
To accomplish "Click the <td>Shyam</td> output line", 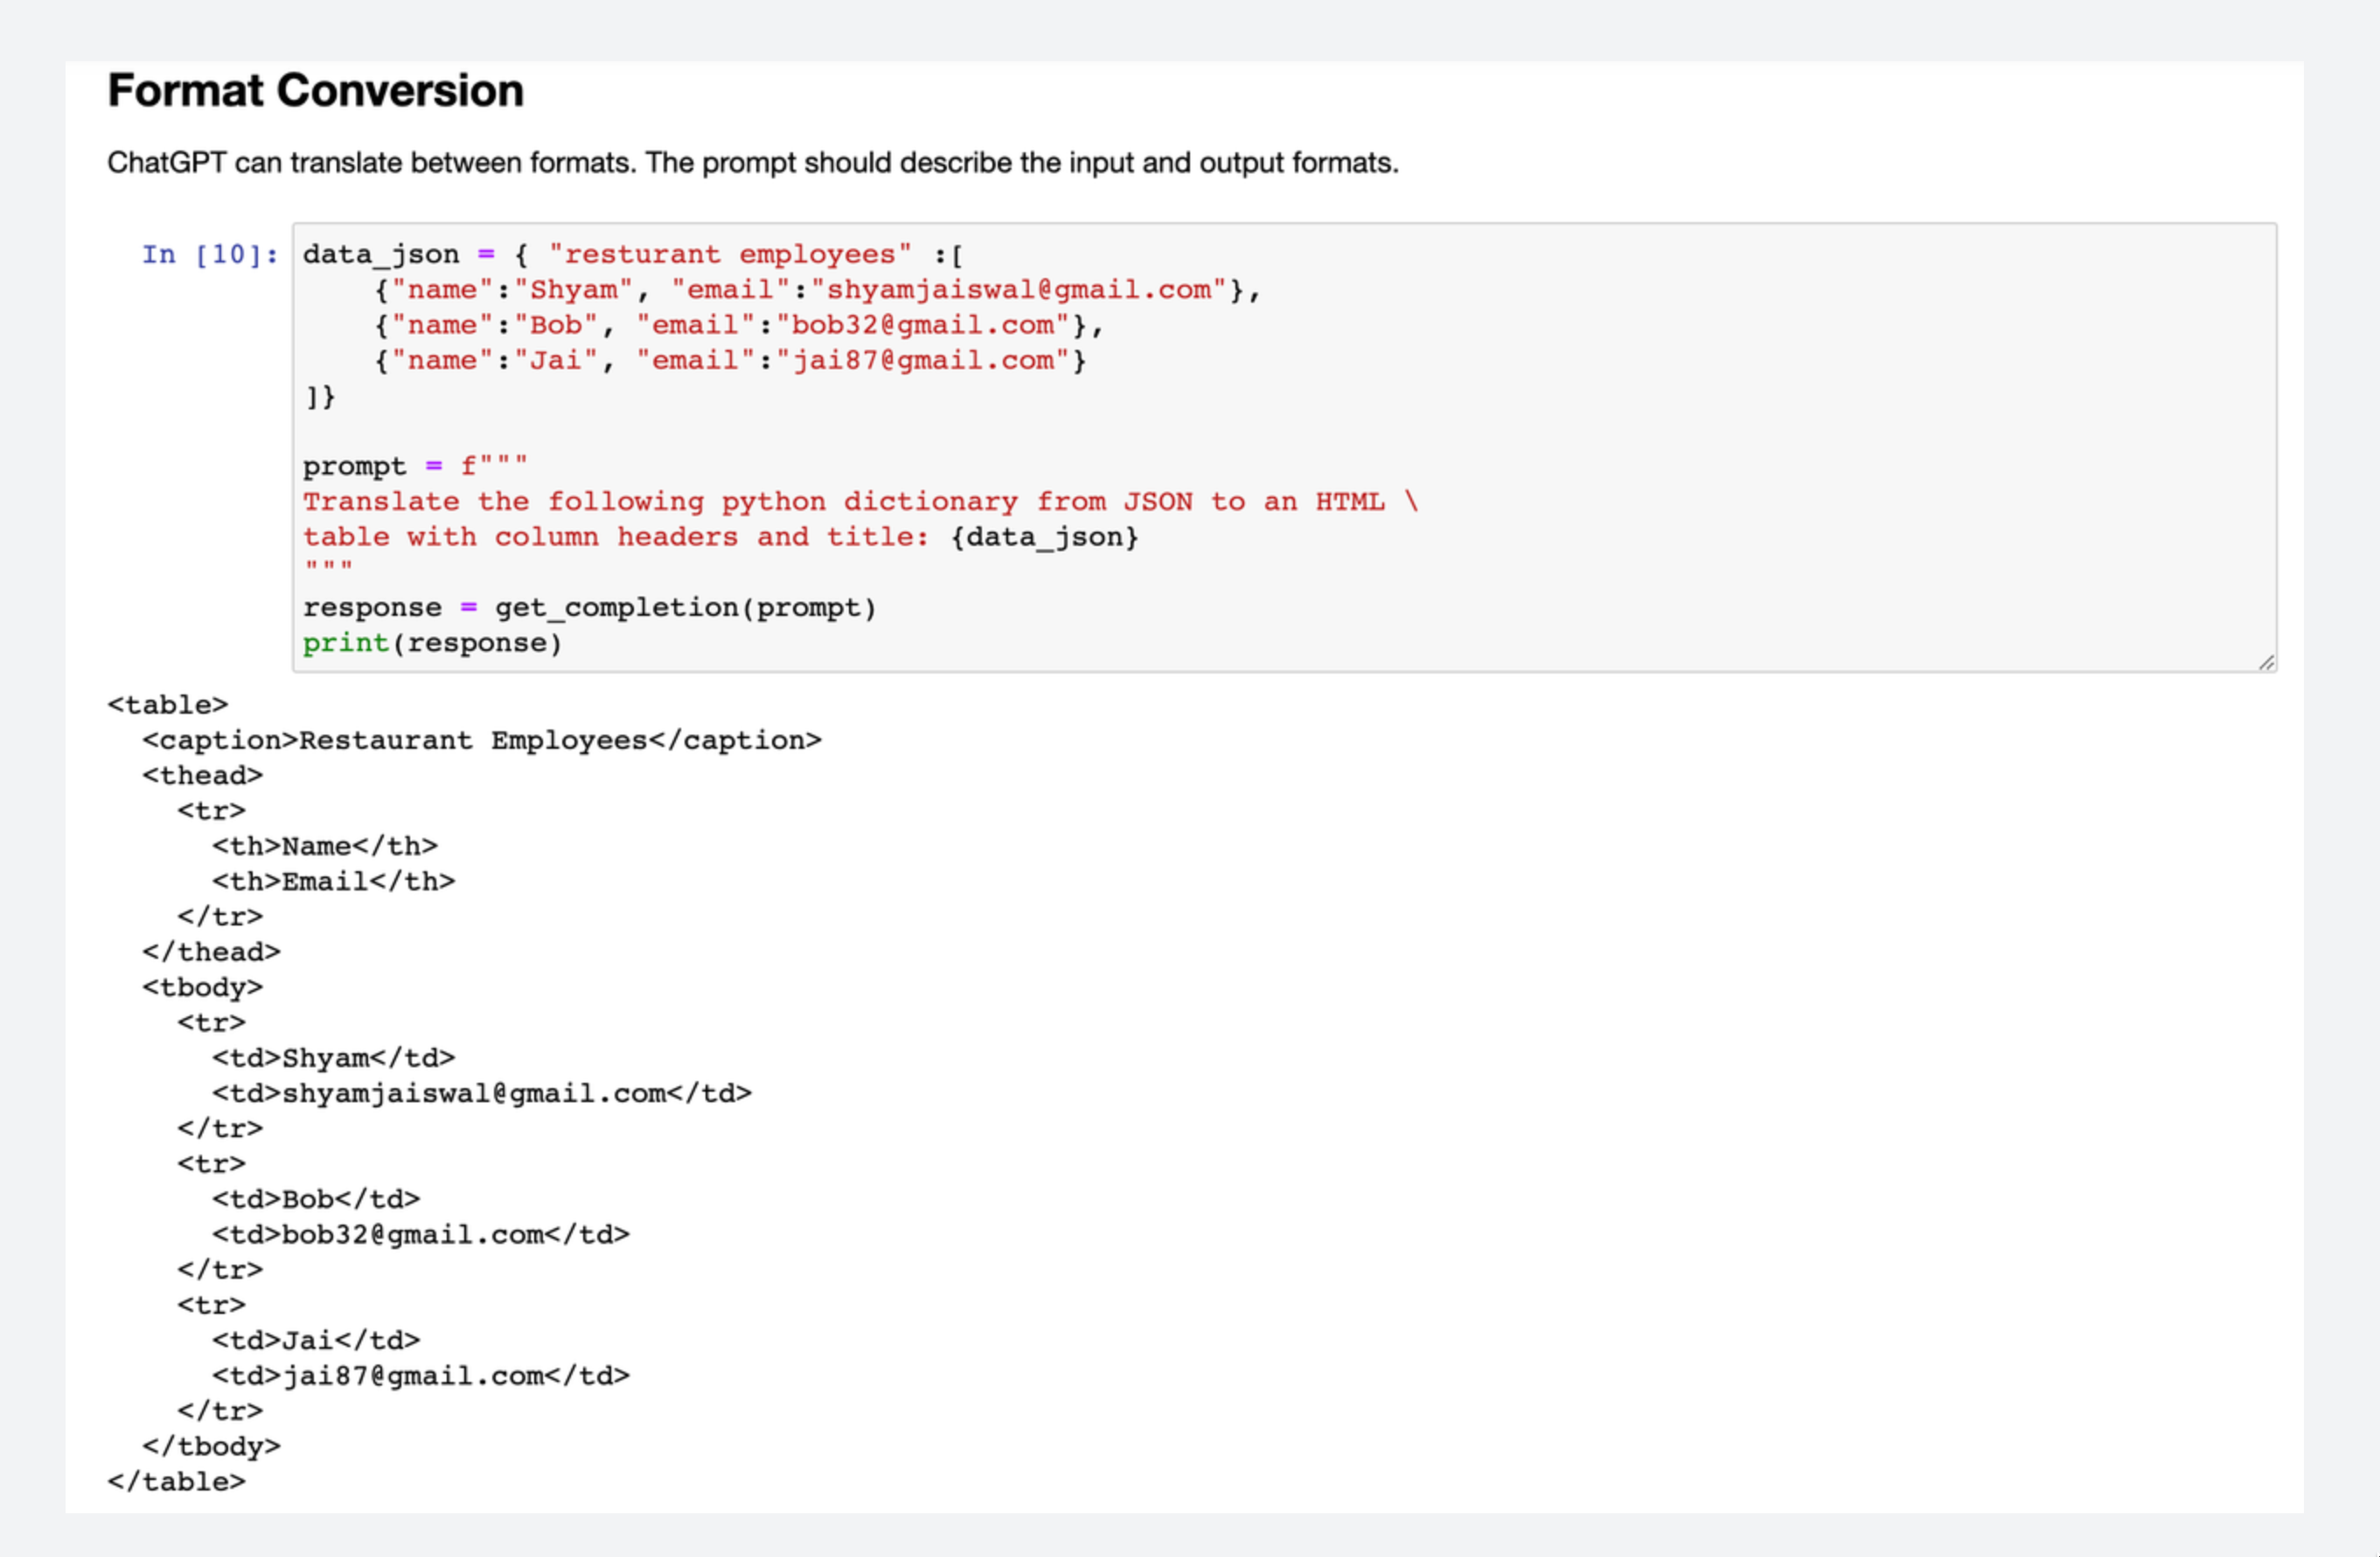I will pyautogui.click(x=333, y=1058).
